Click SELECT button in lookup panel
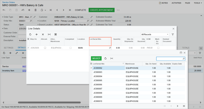The width and height of the screenshot is (204, 109). click(96, 58)
